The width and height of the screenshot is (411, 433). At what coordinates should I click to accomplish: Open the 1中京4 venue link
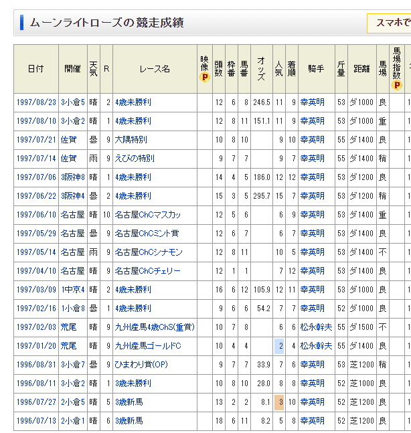[x=73, y=290]
